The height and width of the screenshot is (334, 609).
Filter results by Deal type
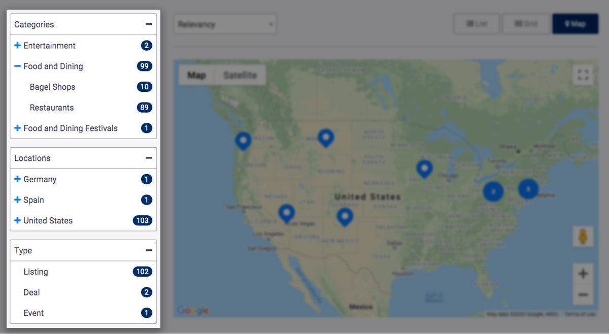(x=31, y=293)
